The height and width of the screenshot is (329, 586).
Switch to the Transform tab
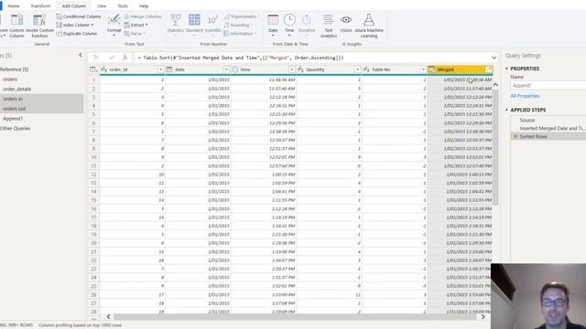(x=40, y=6)
